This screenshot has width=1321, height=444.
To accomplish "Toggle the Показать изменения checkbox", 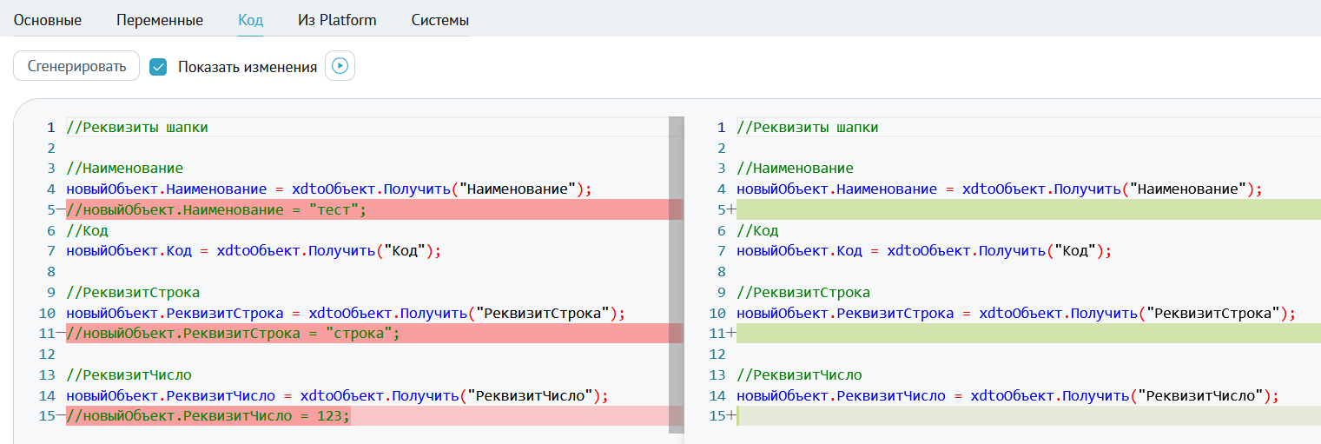I will [158, 67].
